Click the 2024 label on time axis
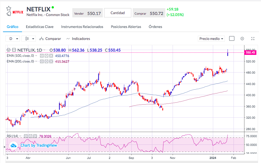 (213, 158)
